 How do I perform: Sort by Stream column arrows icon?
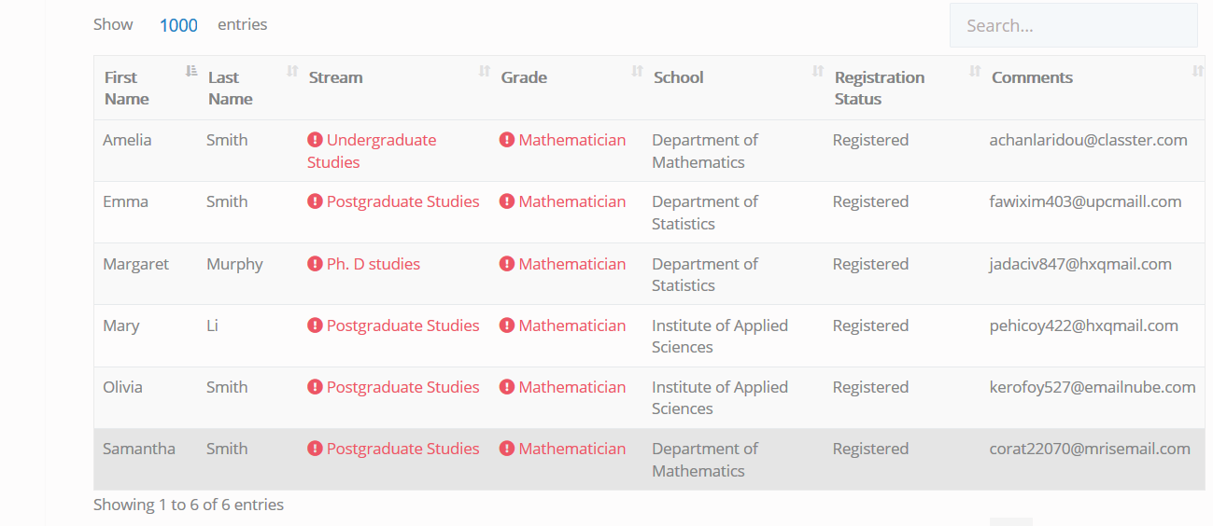(485, 71)
